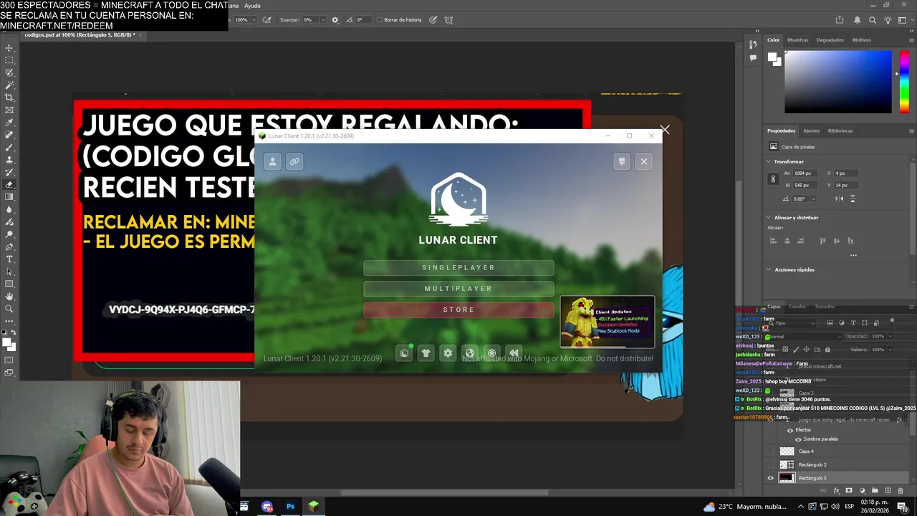Toggle symmetry butterfly option

[x=448, y=20]
